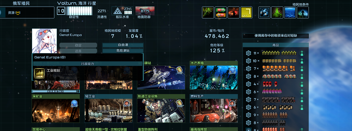
Task: Click the export arrow on the 11× commodity row
Action: 302,53
